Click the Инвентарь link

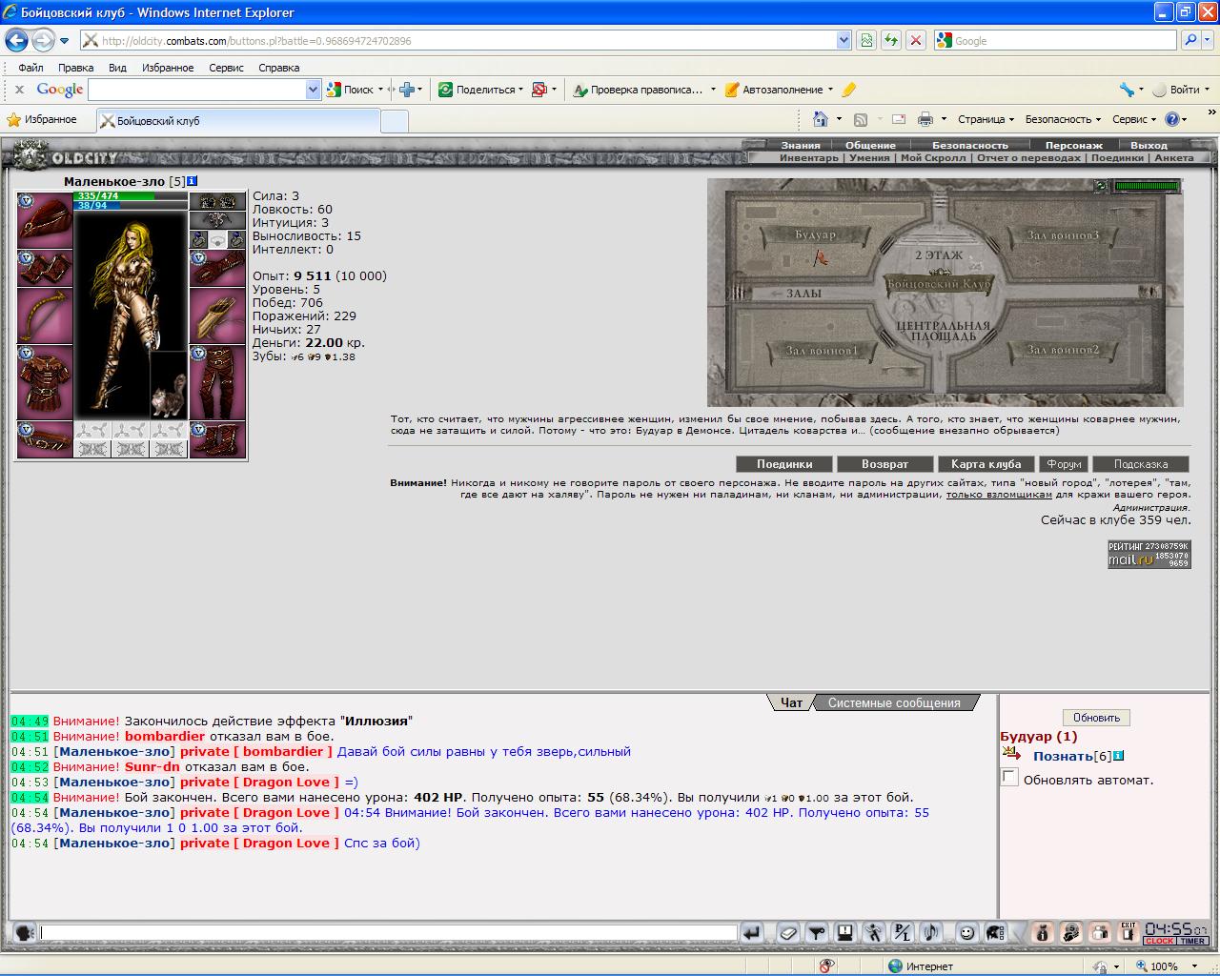(809, 158)
